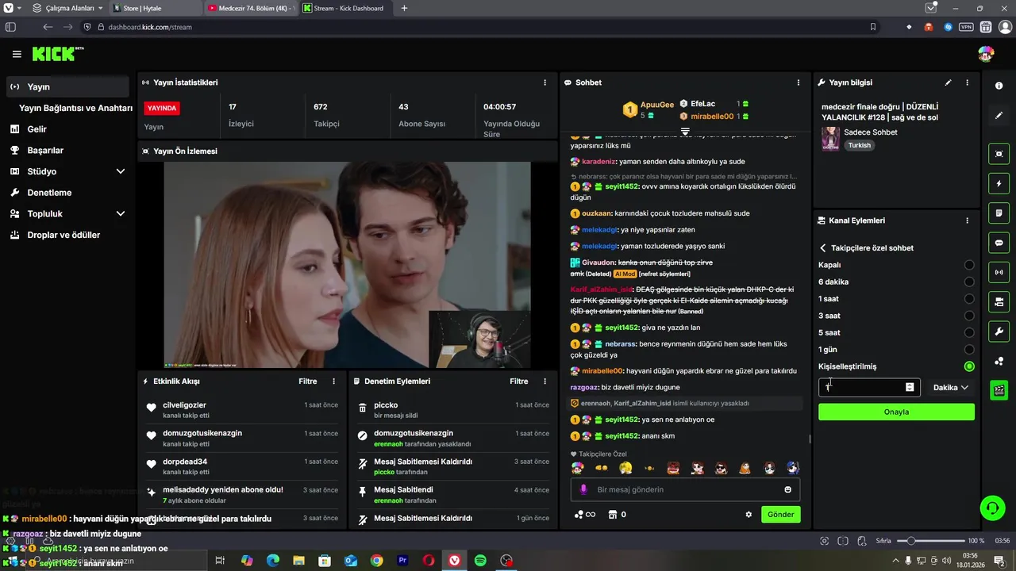Open the Çalışma Alanları workspace dropdown
The height and width of the screenshot is (571, 1016).
coord(68,8)
